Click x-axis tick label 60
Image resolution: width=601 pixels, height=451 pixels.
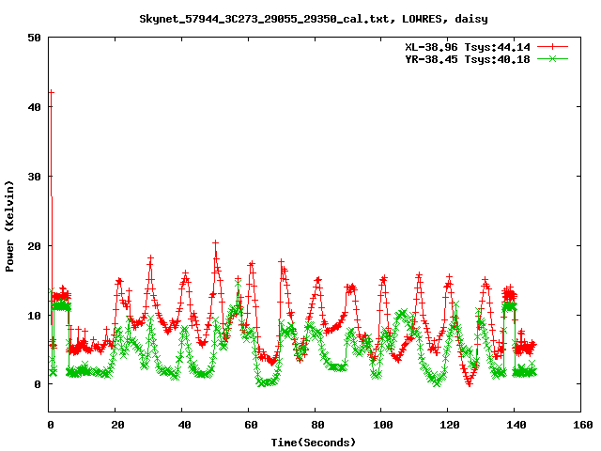[251, 425]
